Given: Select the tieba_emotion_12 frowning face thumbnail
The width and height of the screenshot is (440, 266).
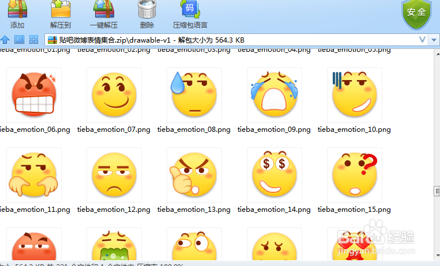Looking at the screenshot, I should 114,175.
